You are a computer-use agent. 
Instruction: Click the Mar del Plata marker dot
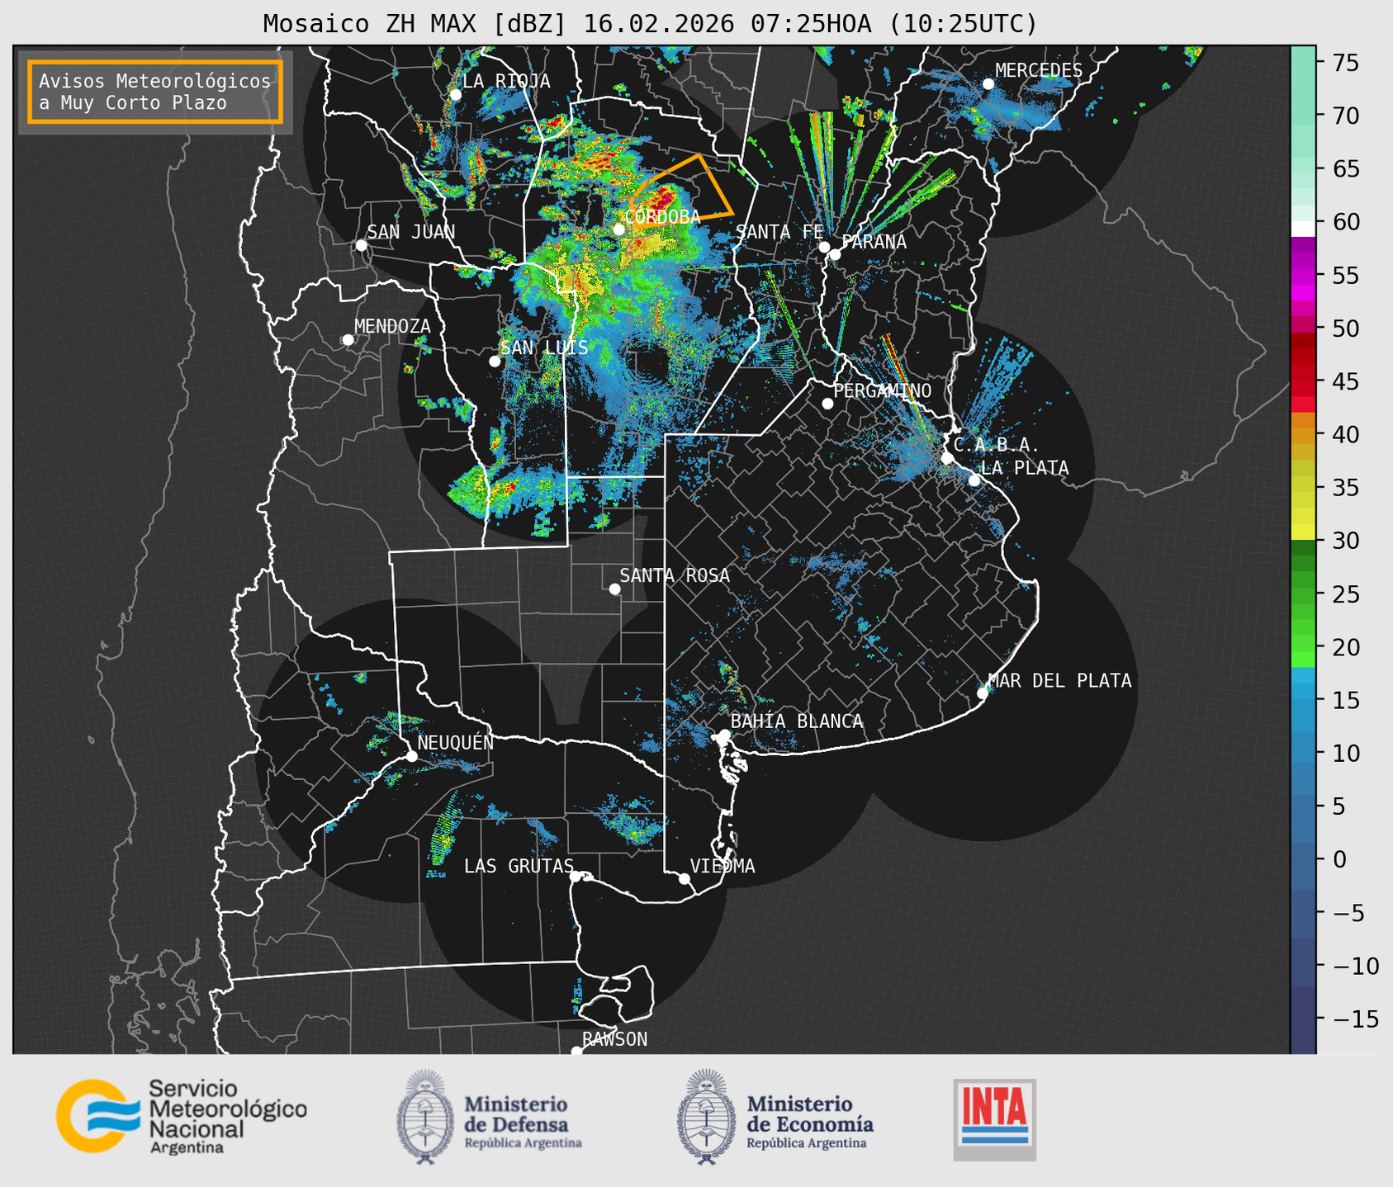pyautogui.click(x=982, y=693)
